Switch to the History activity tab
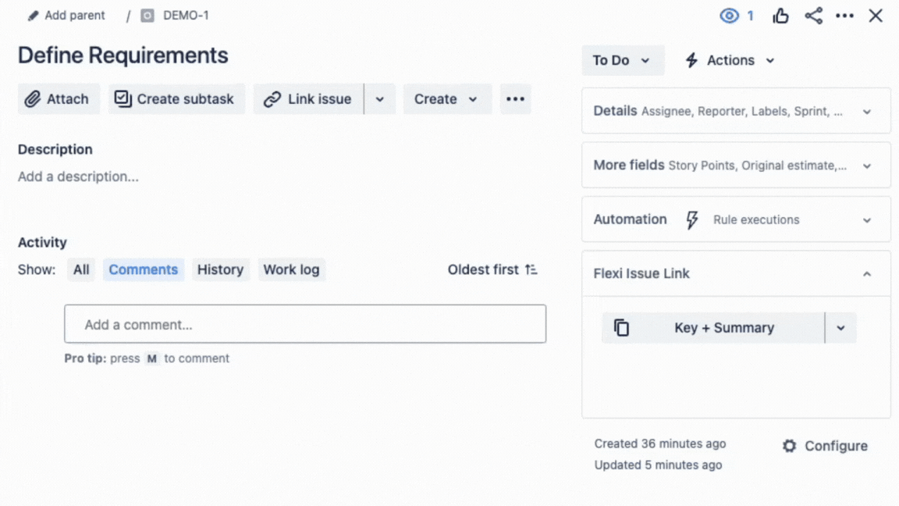The height and width of the screenshot is (506, 899). tap(220, 269)
